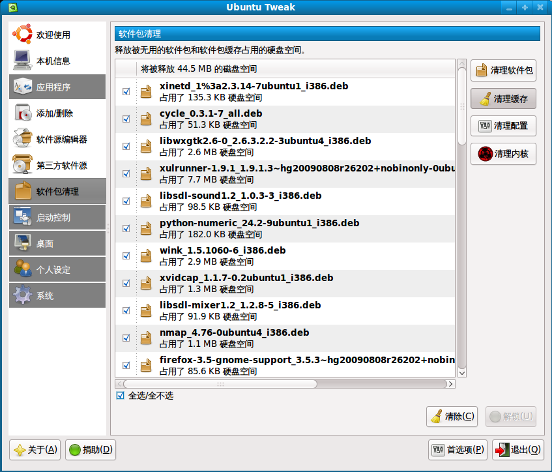Deselect the libsdl-mixer1.2 package checkbox

[x=126, y=311]
